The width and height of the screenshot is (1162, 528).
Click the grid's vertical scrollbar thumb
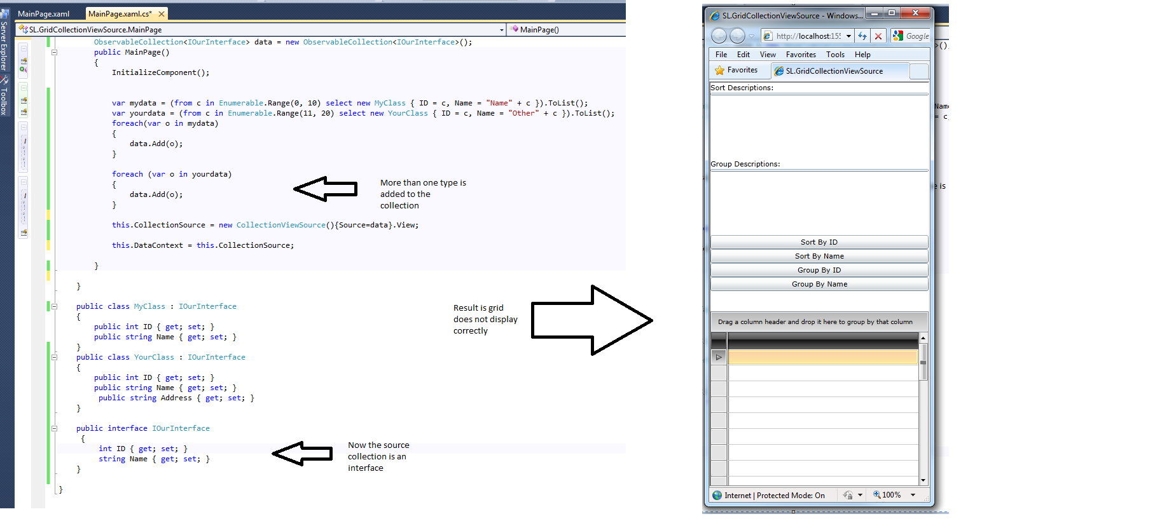(923, 362)
